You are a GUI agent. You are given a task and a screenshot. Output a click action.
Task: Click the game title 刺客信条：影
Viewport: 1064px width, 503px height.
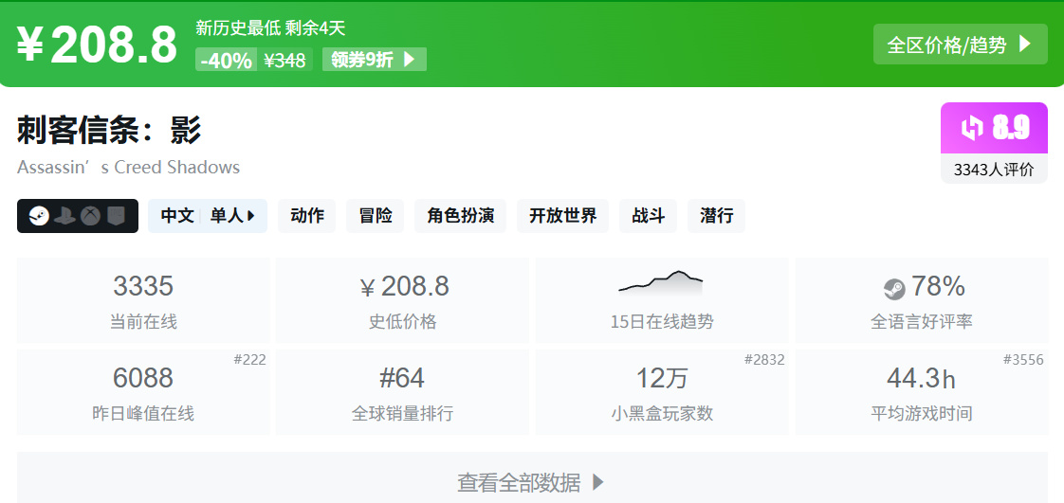pos(109,130)
